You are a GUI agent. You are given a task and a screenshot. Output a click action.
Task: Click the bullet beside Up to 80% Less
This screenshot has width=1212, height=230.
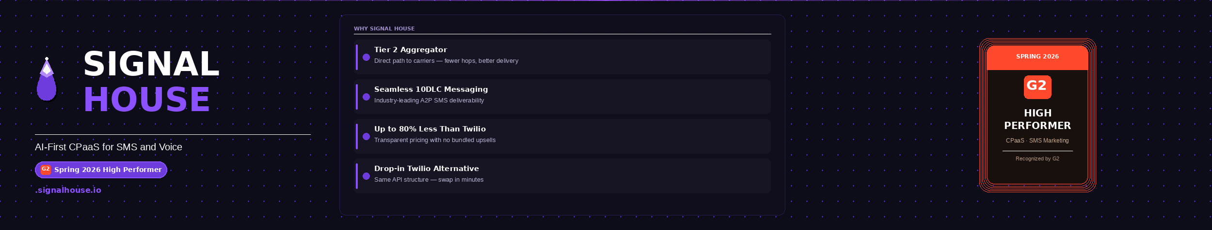366,137
